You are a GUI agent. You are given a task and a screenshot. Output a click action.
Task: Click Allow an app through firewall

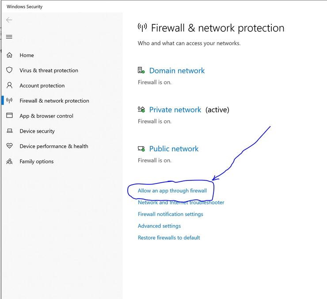[172, 191]
